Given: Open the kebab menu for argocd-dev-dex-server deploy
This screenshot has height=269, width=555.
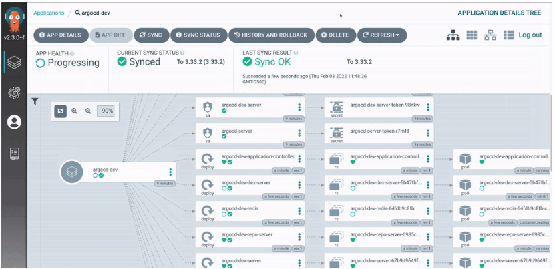Looking at the screenshot, I should tap(299, 185).
